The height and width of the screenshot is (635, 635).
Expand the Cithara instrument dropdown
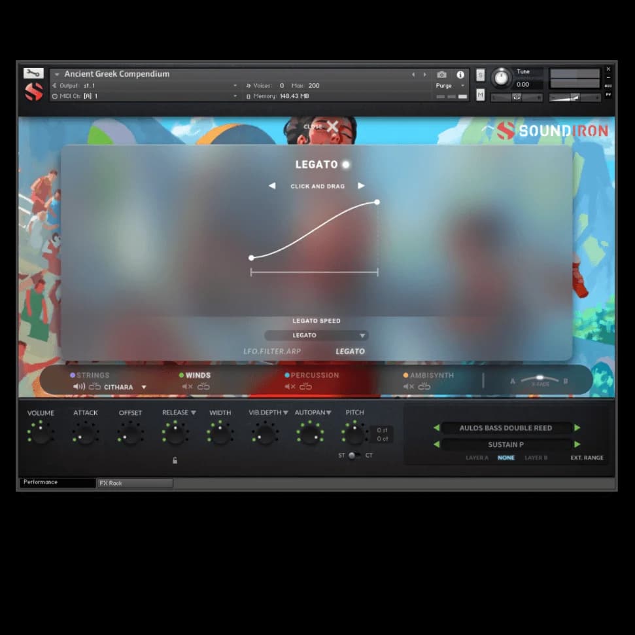(144, 388)
